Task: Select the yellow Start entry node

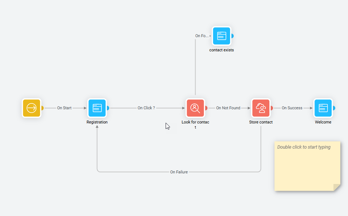Action: pos(31,108)
